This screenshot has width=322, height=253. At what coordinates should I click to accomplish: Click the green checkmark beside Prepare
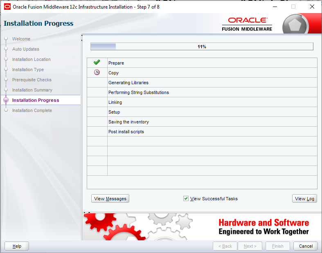[x=97, y=62]
